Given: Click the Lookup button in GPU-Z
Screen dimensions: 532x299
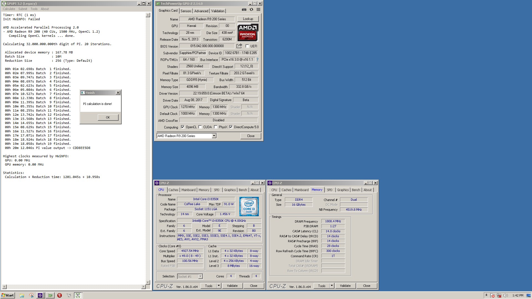Looking at the screenshot, I should click(x=248, y=19).
